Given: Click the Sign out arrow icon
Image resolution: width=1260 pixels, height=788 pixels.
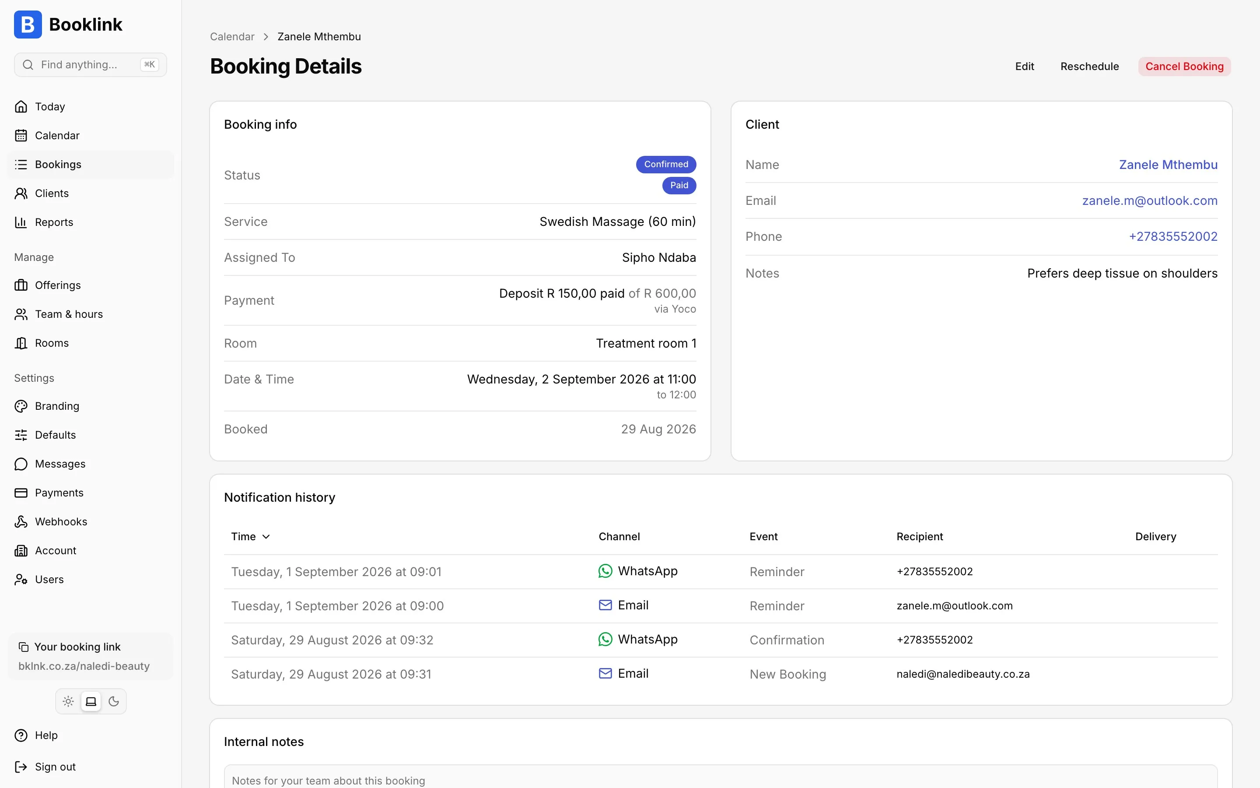Looking at the screenshot, I should [21, 767].
